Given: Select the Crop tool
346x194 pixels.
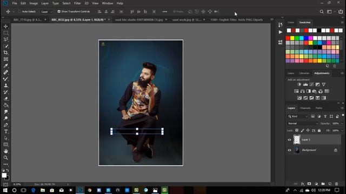Looking at the screenshot, I should (x=6, y=53).
